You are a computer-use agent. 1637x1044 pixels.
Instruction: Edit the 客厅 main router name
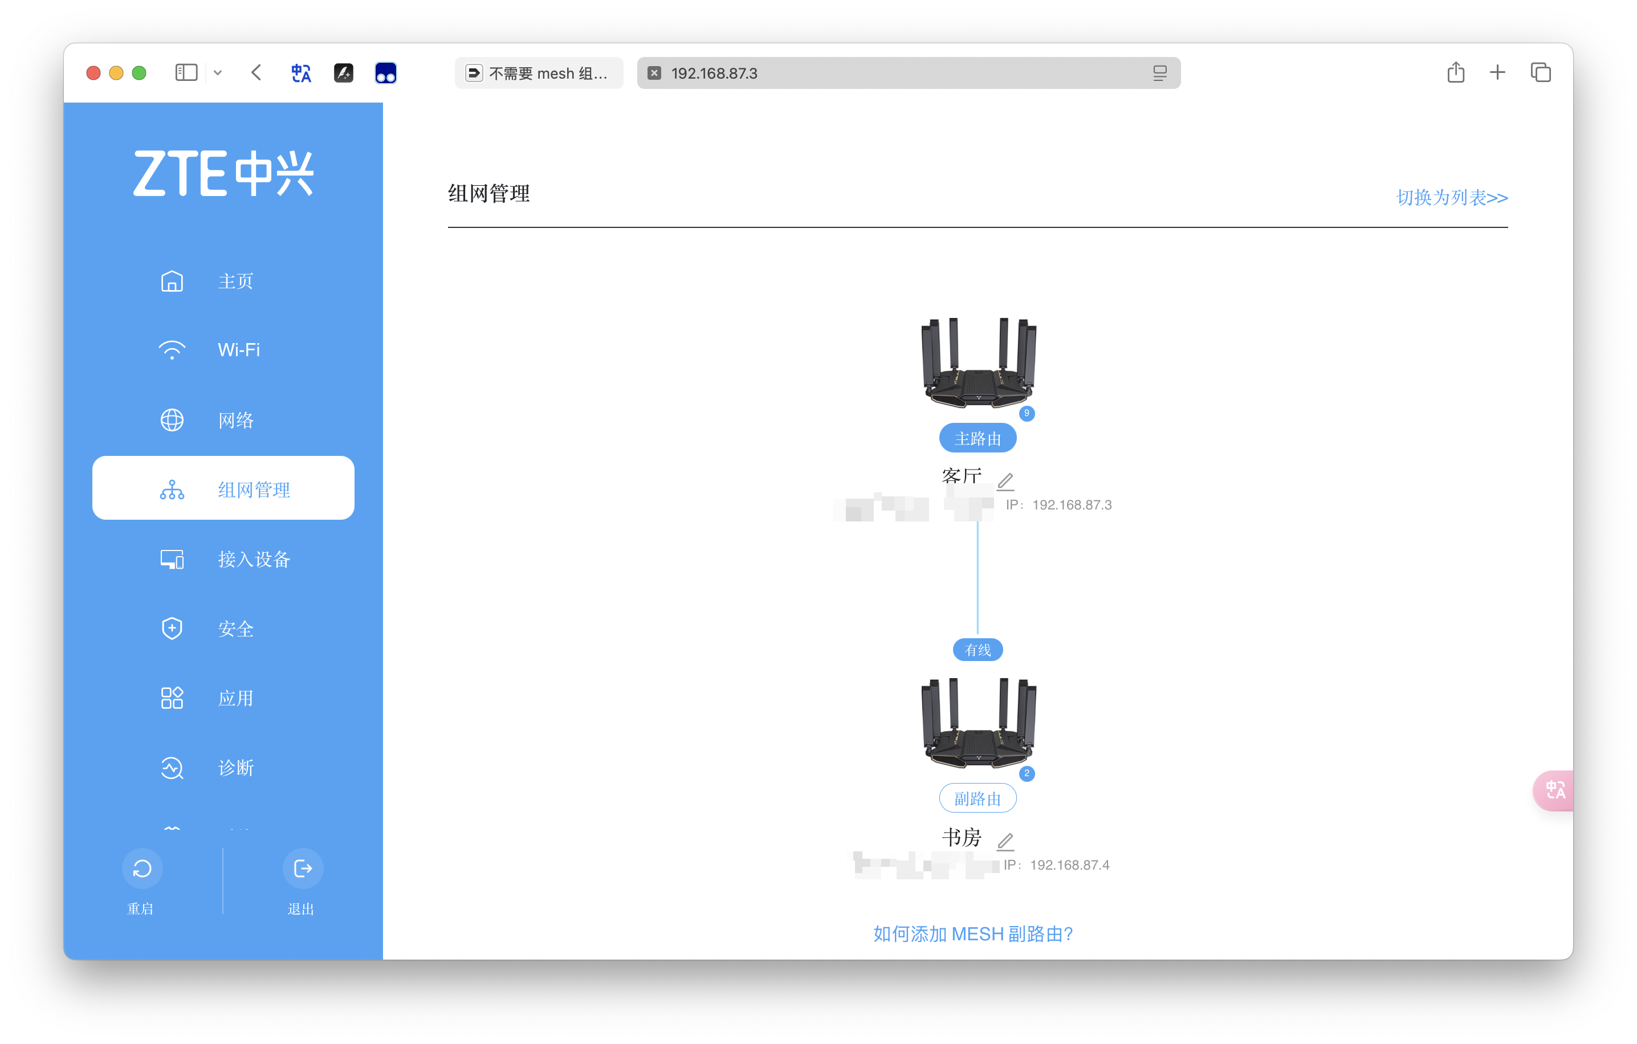click(x=1005, y=481)
